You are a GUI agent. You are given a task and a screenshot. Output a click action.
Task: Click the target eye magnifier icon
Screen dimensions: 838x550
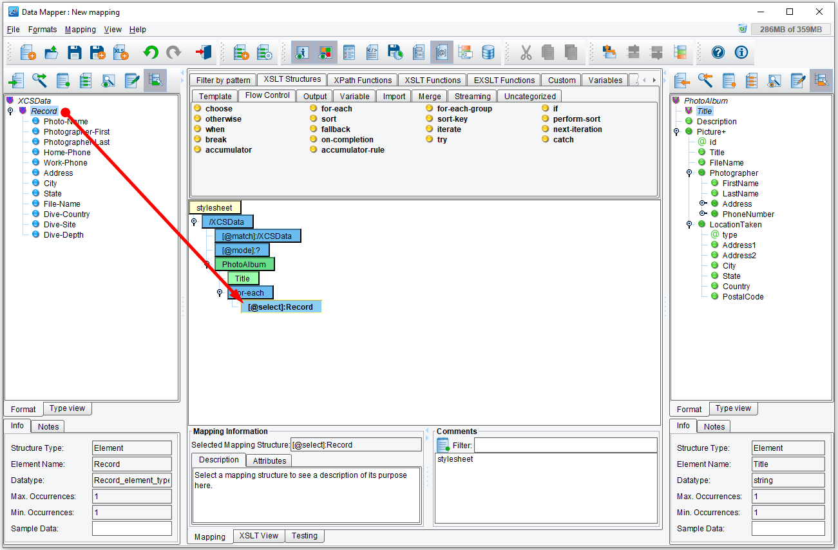pos(774,81)
